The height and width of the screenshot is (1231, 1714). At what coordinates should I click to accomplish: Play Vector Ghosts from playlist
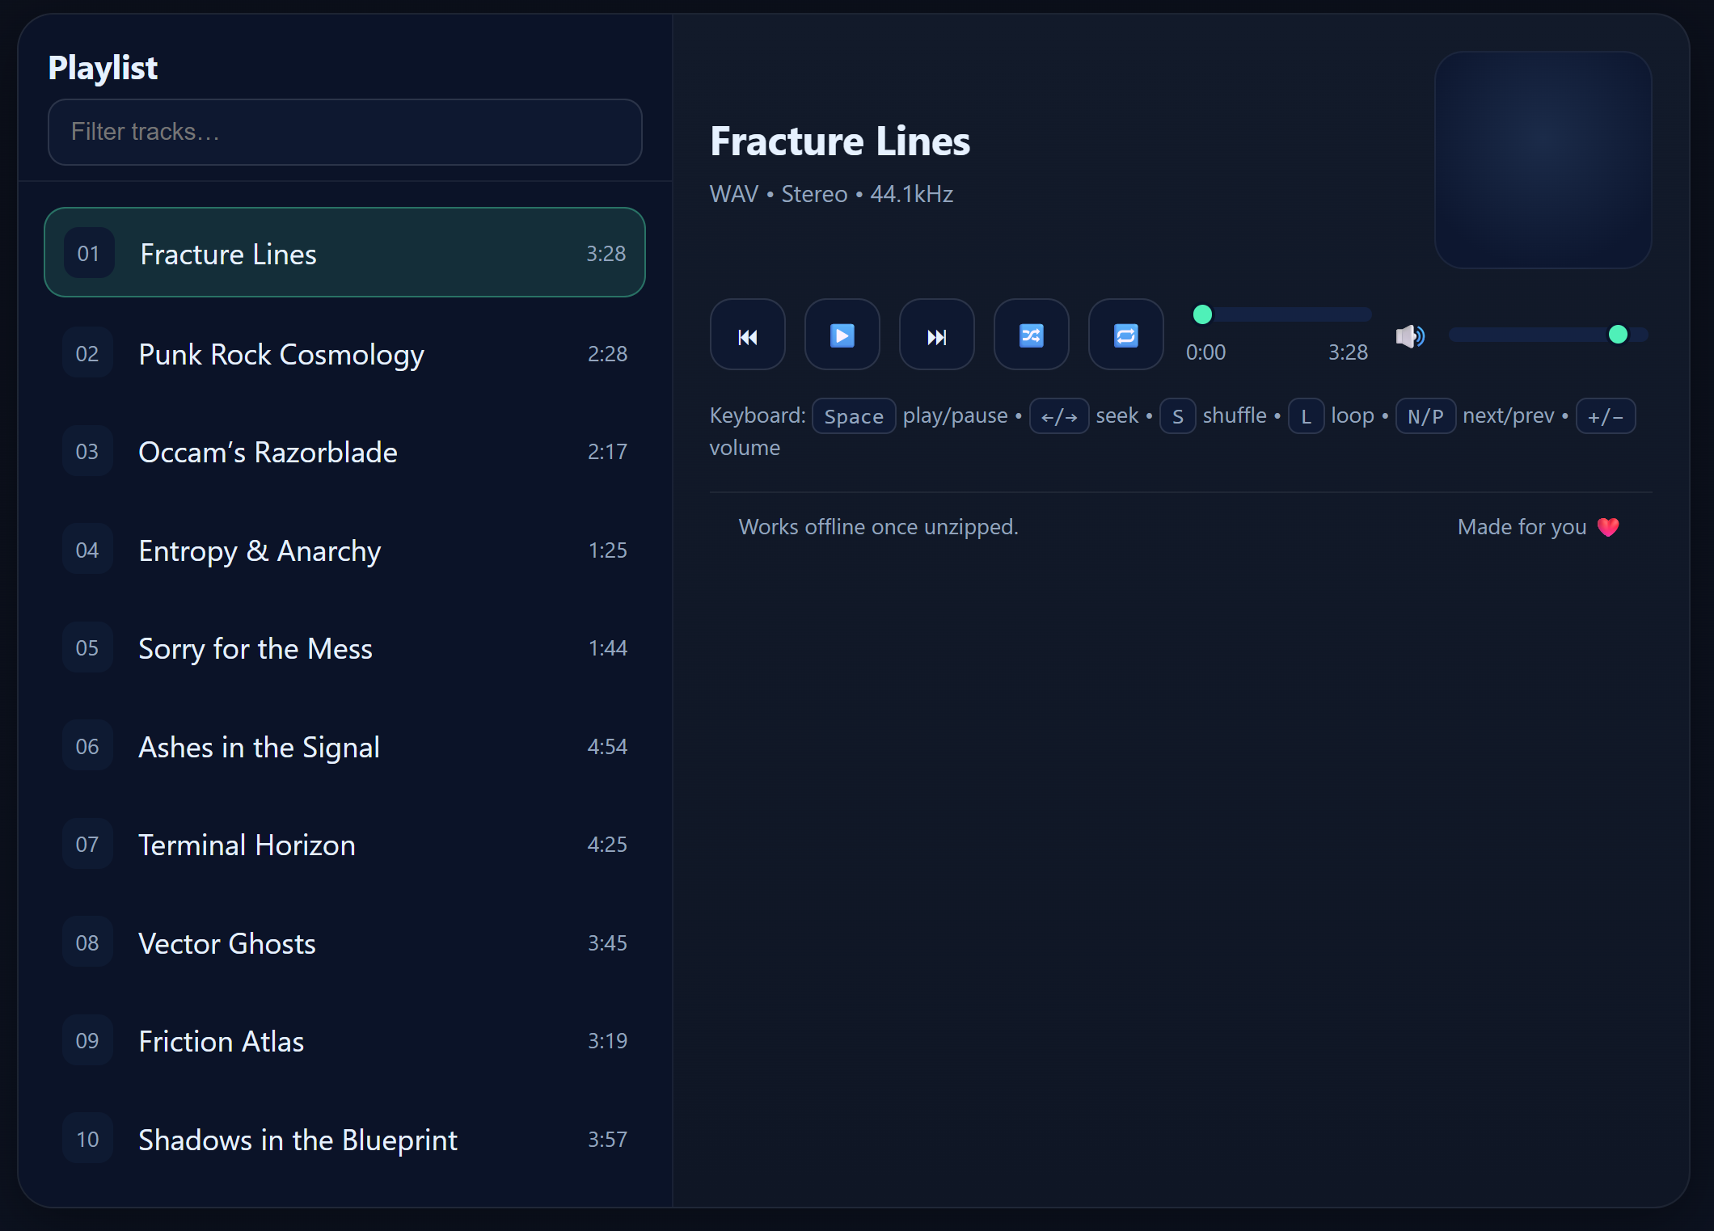coord(344,942)
